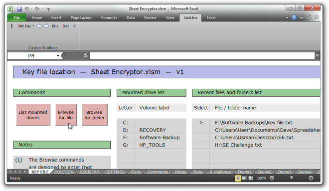Expand the formula bar with the chevron
Viewport: 329px width, 191px height.
317,55
